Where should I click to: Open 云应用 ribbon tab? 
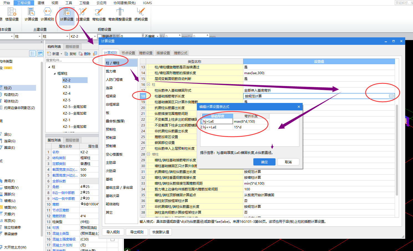[x=101, y=3]
